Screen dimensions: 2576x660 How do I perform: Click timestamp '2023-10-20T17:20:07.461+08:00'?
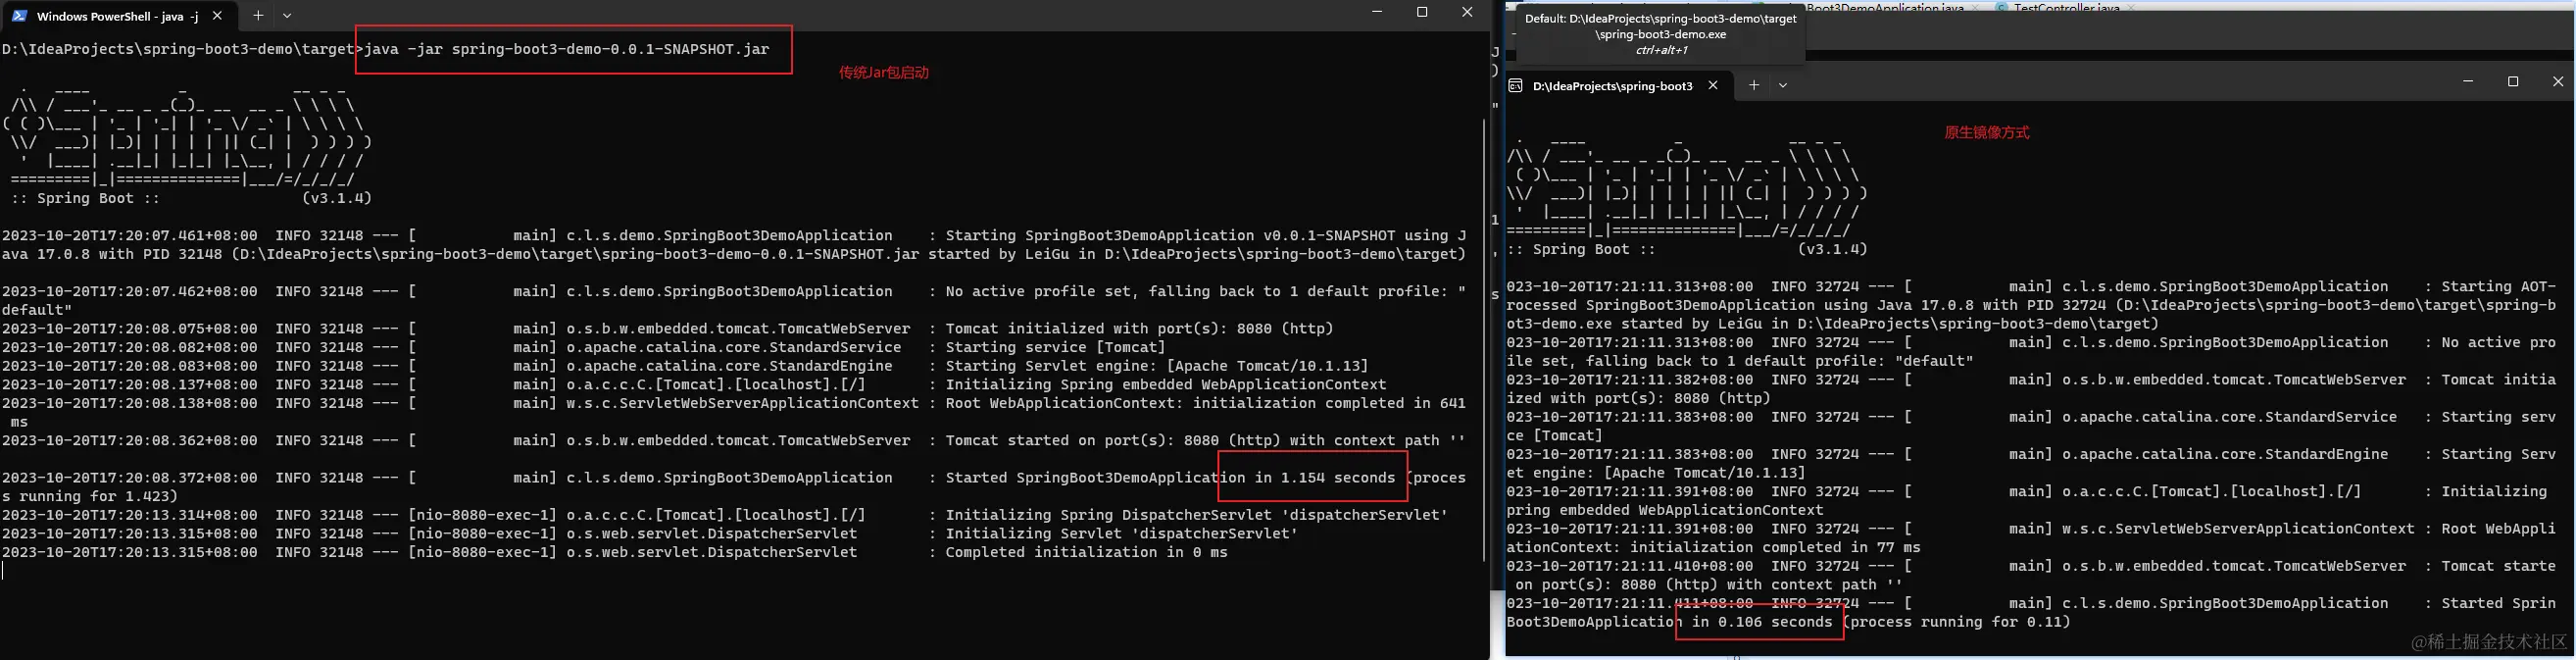pos(129,235)
